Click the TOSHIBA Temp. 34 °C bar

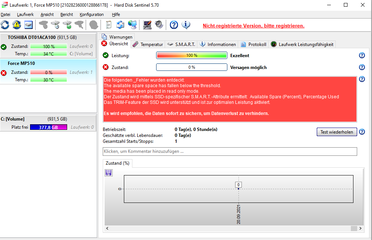(x=49, y=54)
